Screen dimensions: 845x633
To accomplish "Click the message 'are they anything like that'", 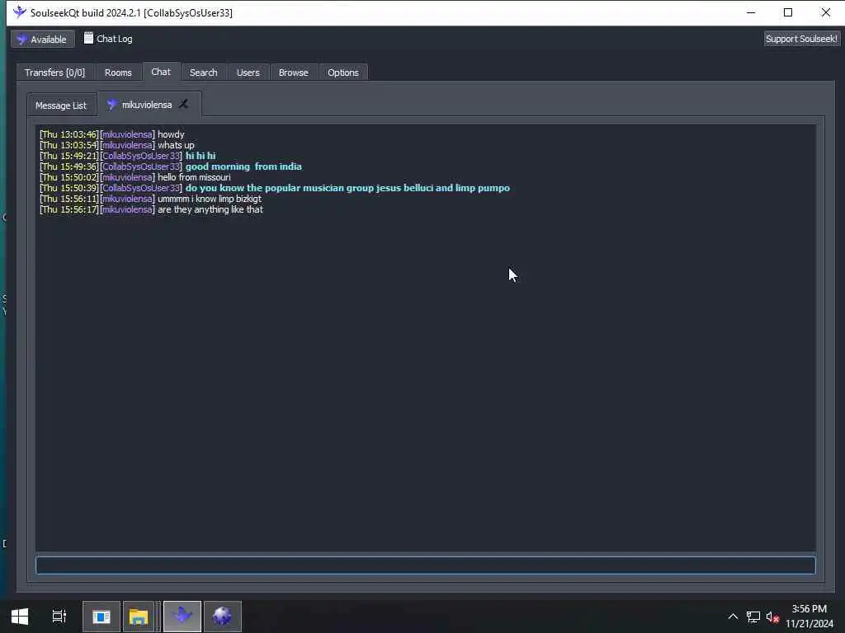I will click(x=210, y=209).
